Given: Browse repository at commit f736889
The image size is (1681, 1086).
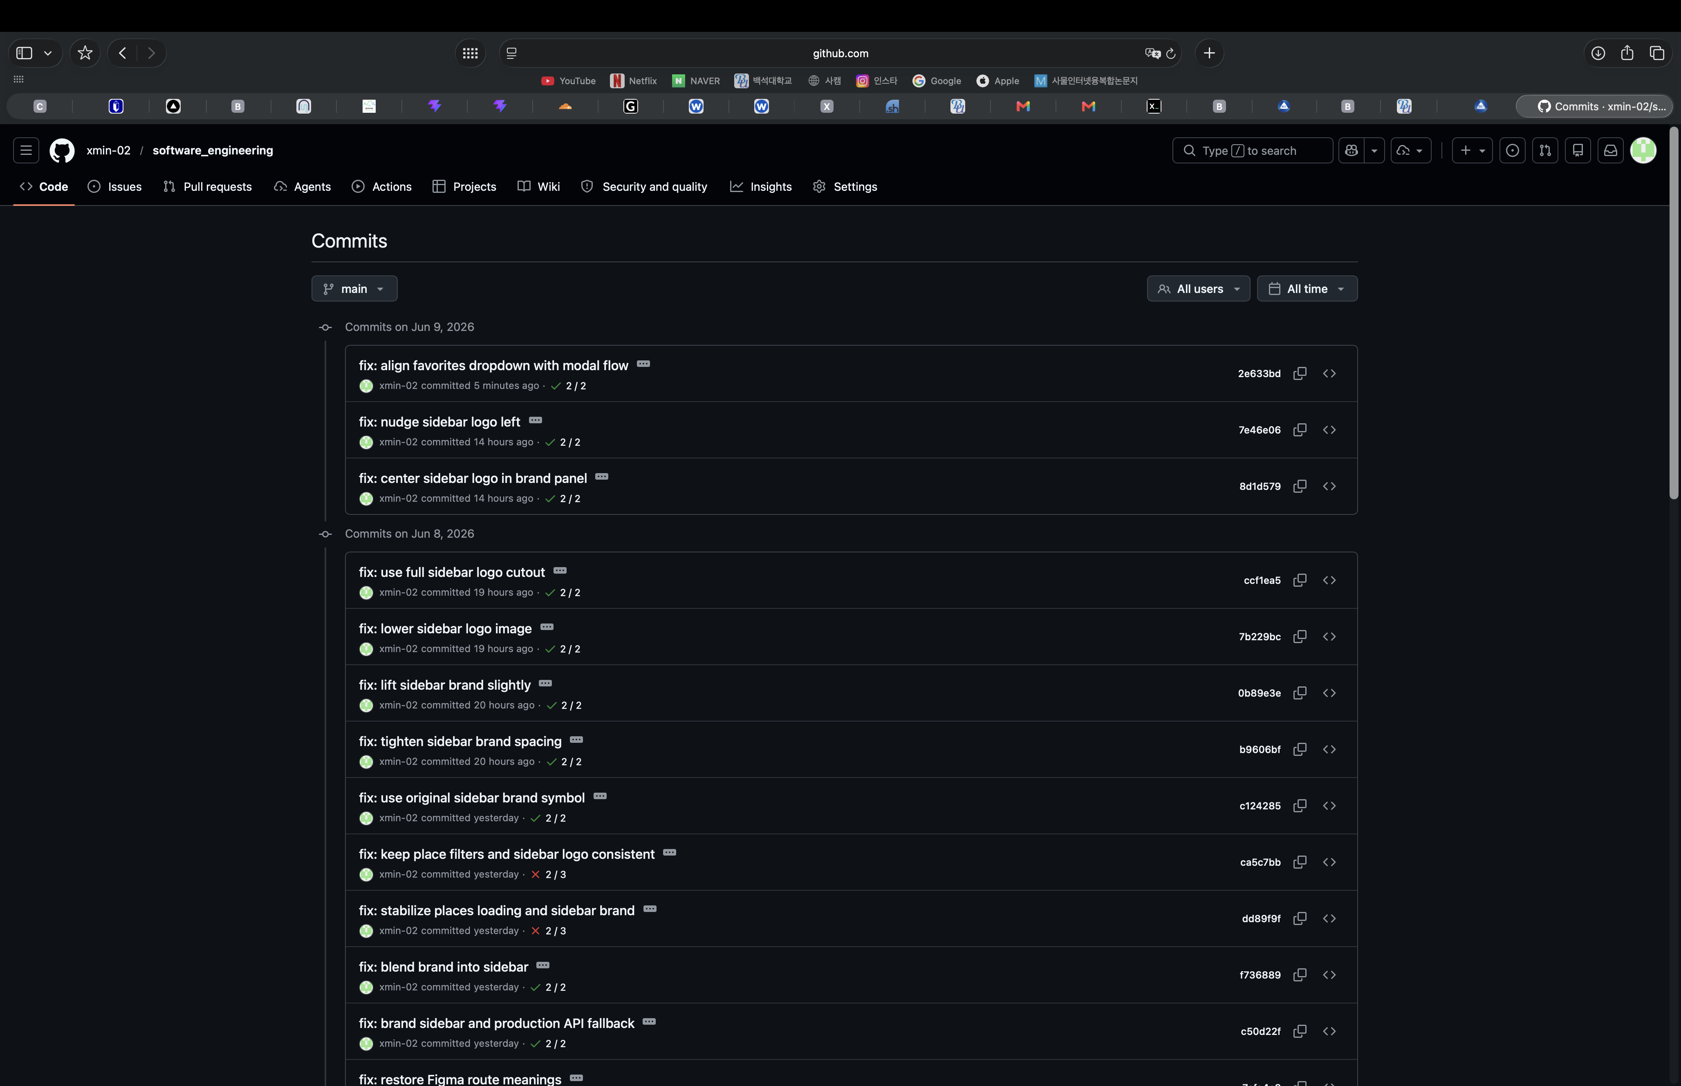Looking at the screenshot, I should [x=1329, y=974].
